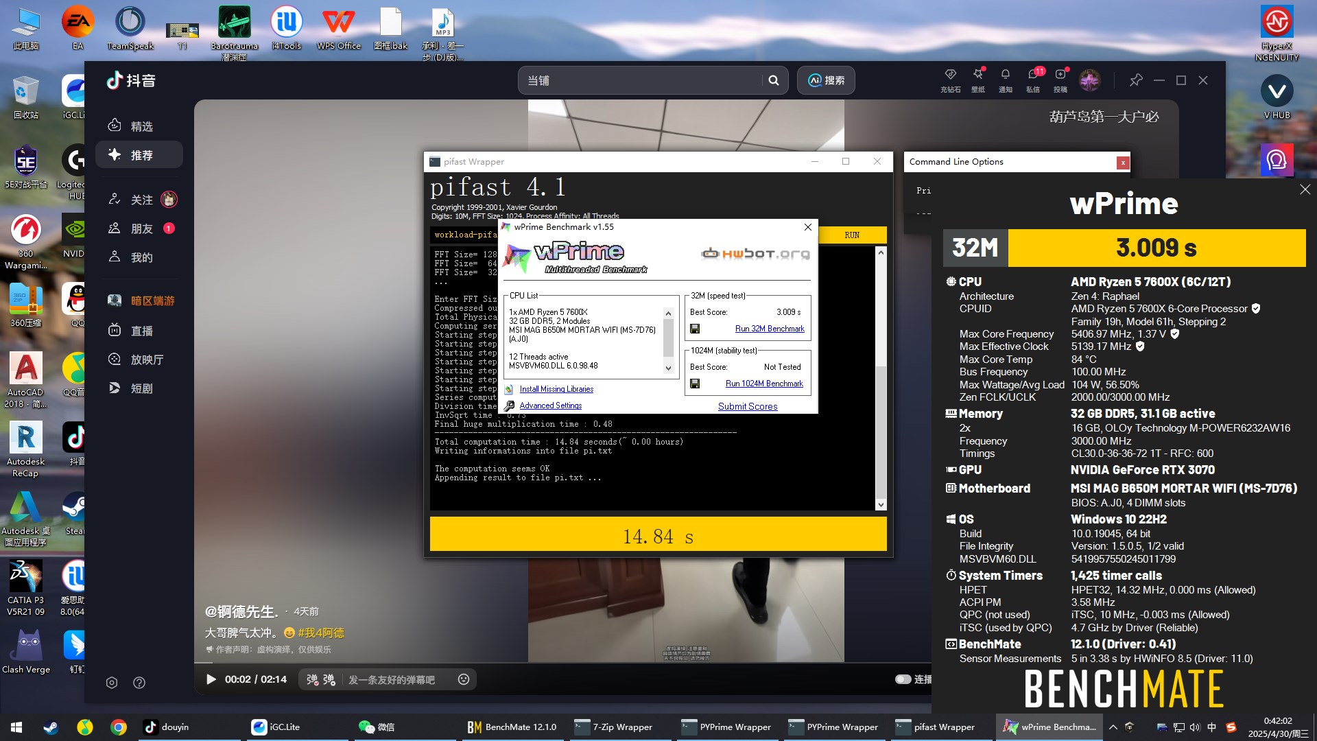Open V HUB desktop icon
The image size is (1317, 741).
[x=1277, y=97]
